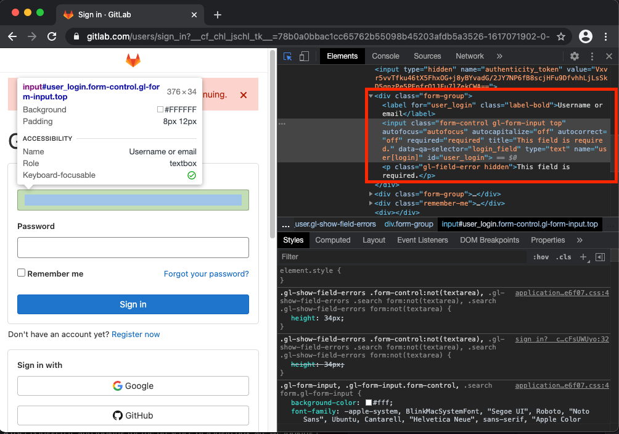Toggle the device toolbar icon
The width and height of the screenshot is (619, 434).
tap(304, 56)
